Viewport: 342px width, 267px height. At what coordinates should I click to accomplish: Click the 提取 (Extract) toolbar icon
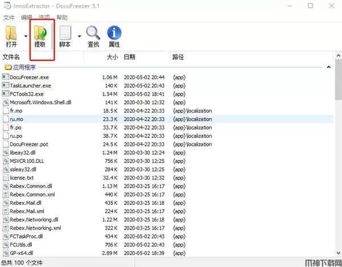pos(40,34)
